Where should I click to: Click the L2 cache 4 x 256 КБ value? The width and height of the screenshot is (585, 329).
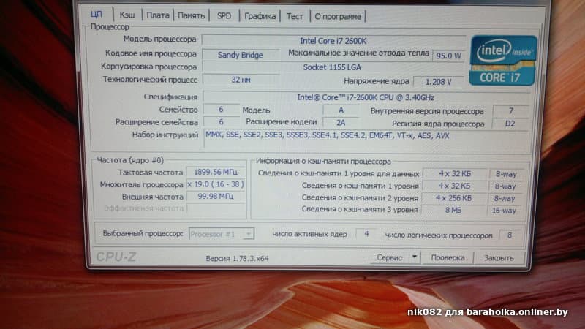(453, 198)
